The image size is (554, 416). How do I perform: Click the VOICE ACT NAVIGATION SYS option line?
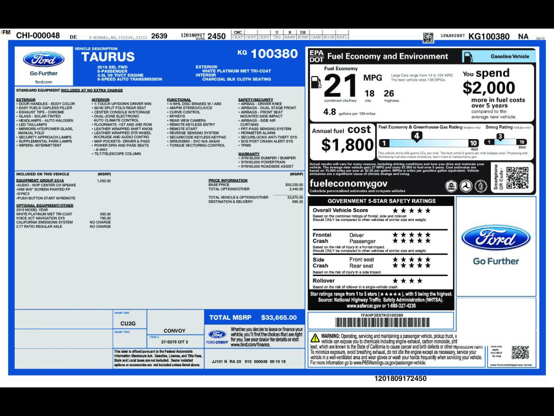(x=63, y=218)
